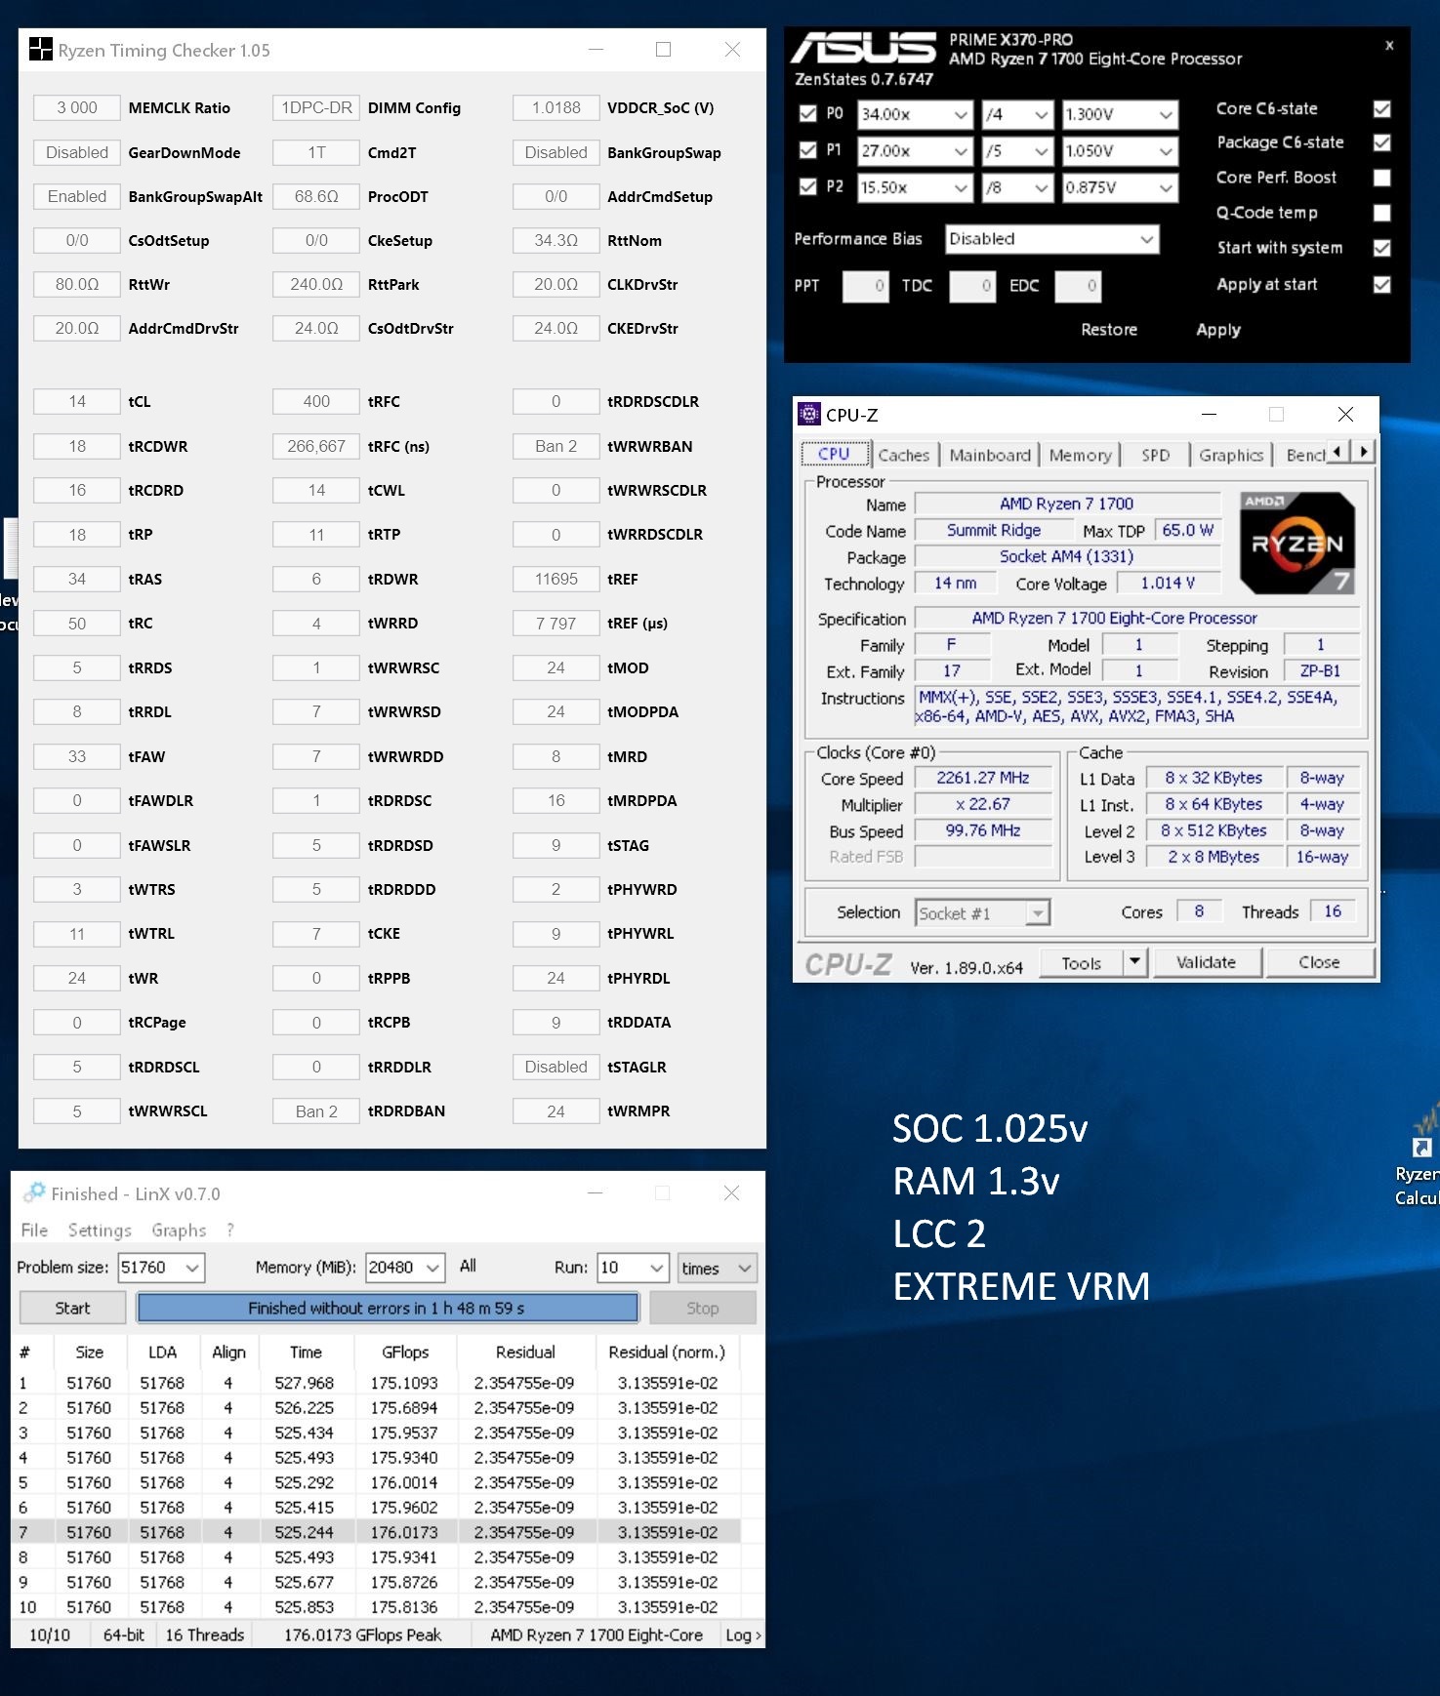1440x1696 pixels.
Task: Open the Graphs menu in LinX
Action: 179,1230
